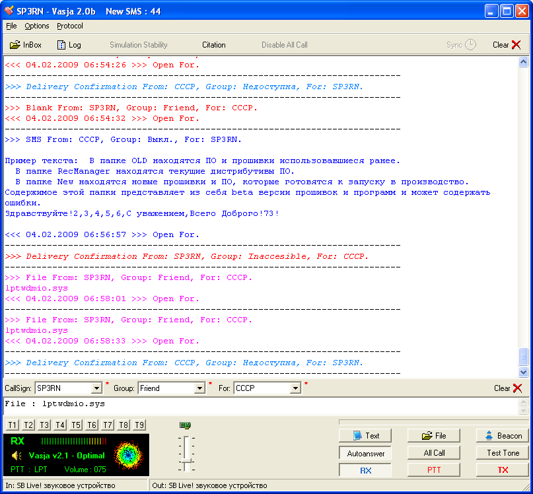Screen dimensions: 533x494
Task: Open the For recipient dropdown
Action: (295, 388)
